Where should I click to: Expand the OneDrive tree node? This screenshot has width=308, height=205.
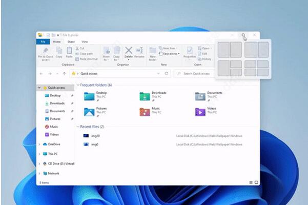pos(39,145)
